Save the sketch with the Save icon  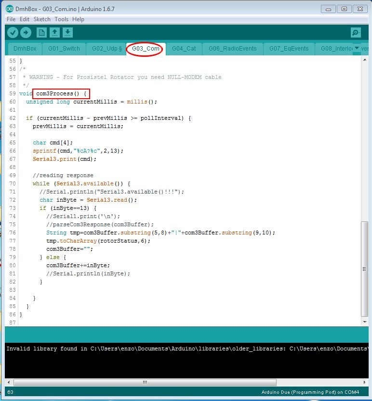[x=67, y=32]
